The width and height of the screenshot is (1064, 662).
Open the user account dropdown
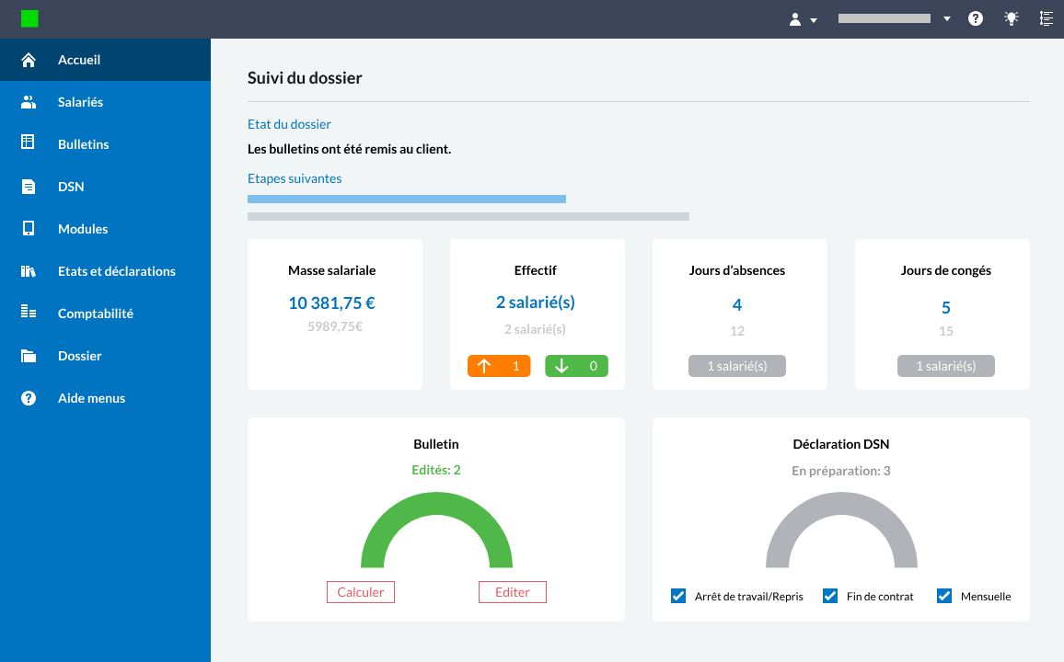click(x=803, y=19)
